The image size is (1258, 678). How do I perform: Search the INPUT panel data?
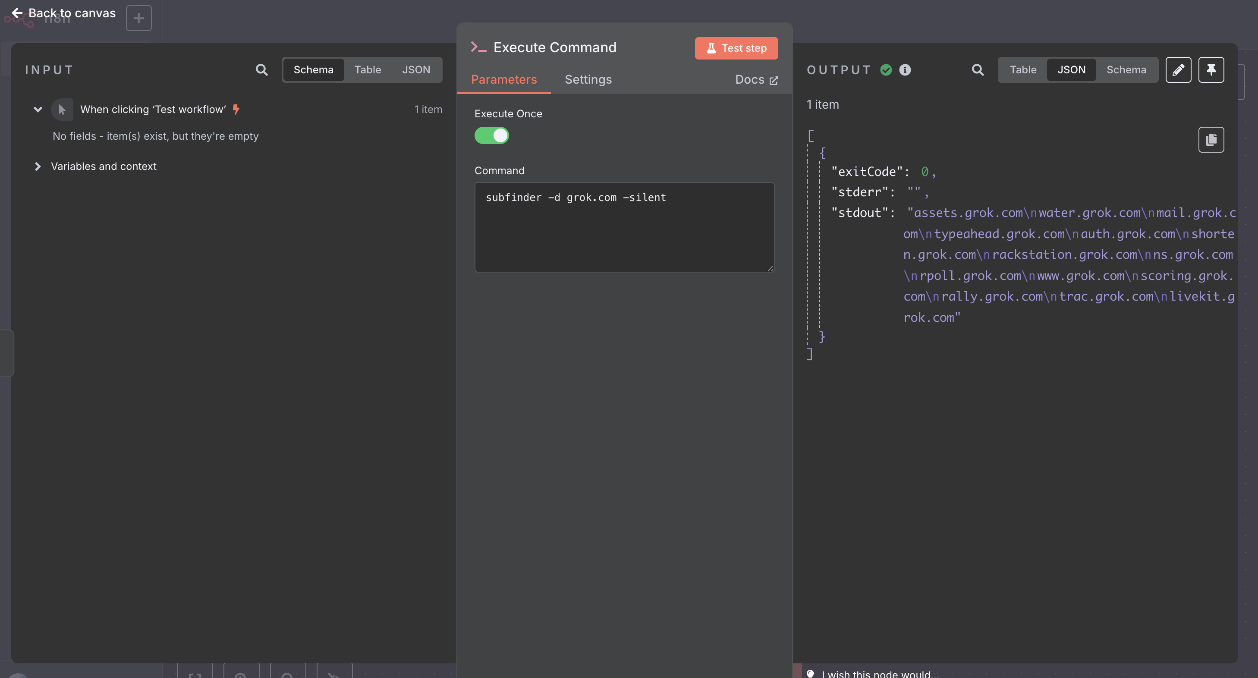(262, 70)
